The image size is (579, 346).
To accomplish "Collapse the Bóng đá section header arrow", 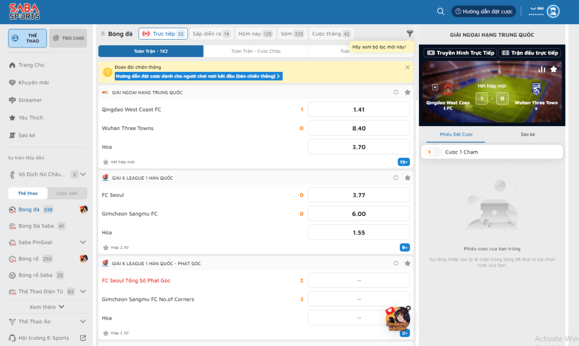I will coord(103,33).
